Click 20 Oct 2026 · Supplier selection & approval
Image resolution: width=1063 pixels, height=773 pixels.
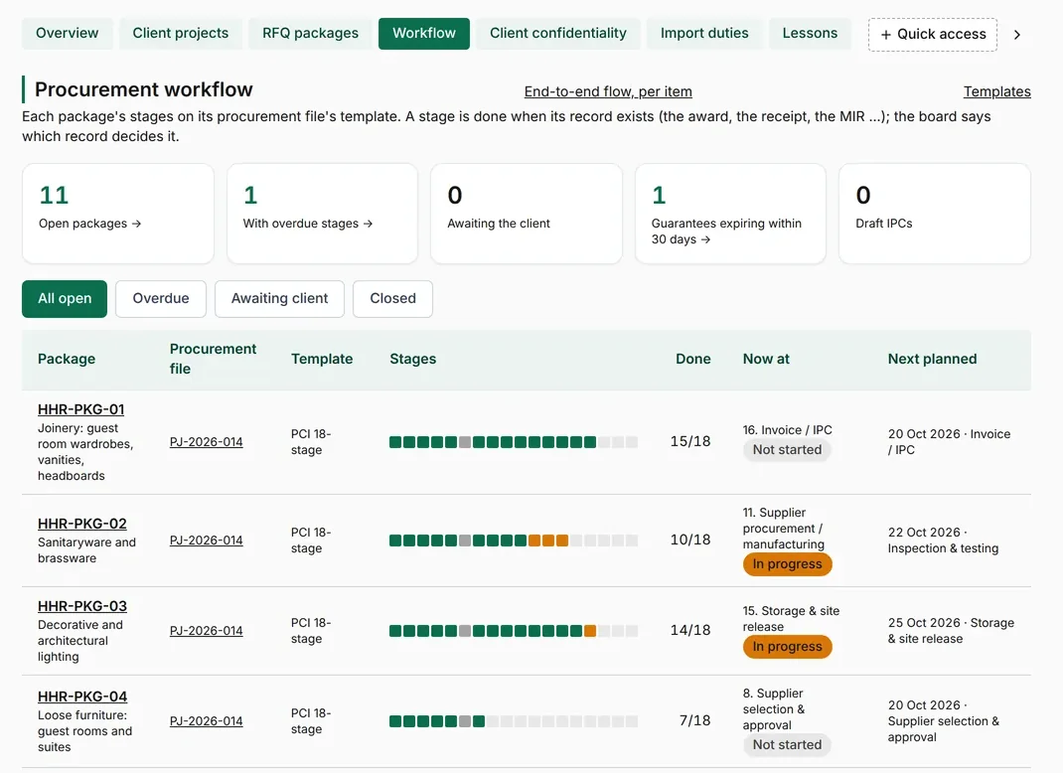(943, 720)
